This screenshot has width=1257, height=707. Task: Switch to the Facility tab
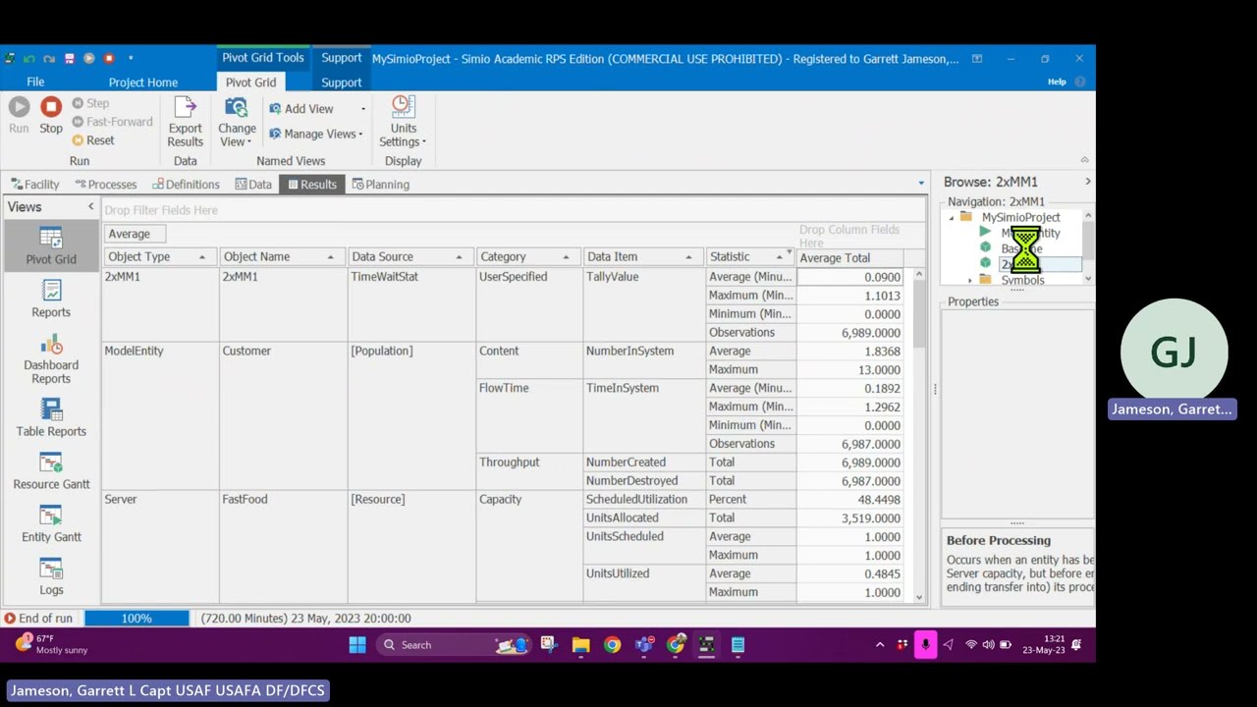tap(35, 185)
